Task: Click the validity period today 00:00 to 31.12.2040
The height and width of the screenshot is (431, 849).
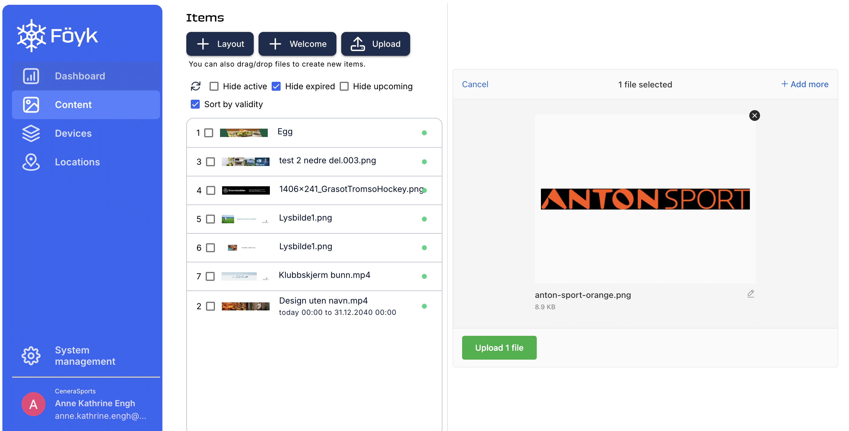Action: [x=338, y=313]
